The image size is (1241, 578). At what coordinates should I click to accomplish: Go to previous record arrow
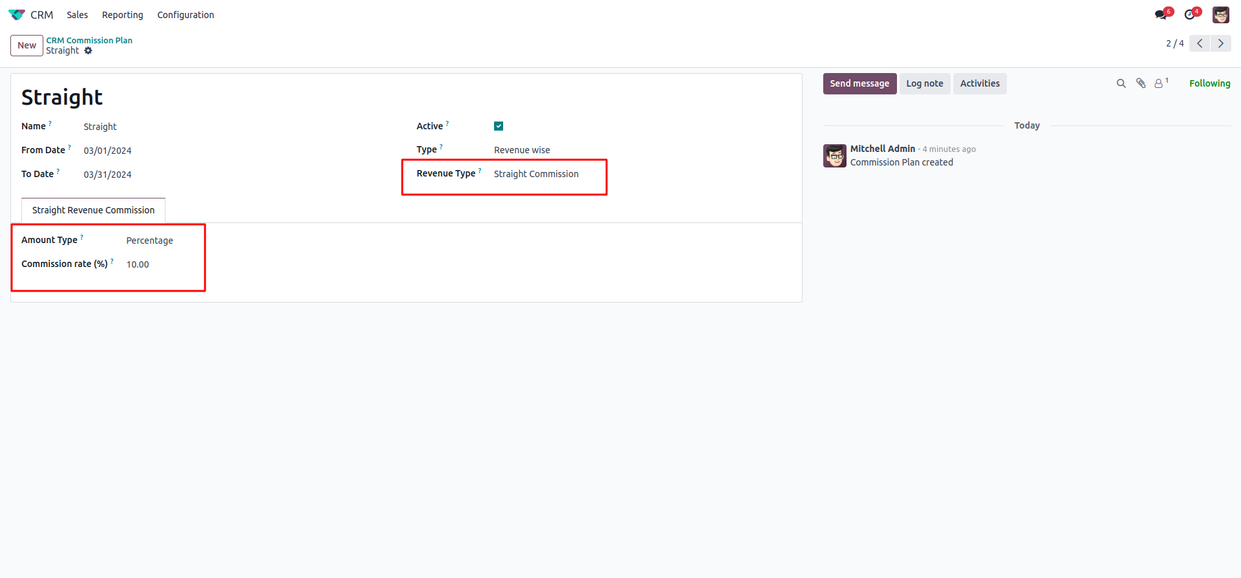point(1200,43)
